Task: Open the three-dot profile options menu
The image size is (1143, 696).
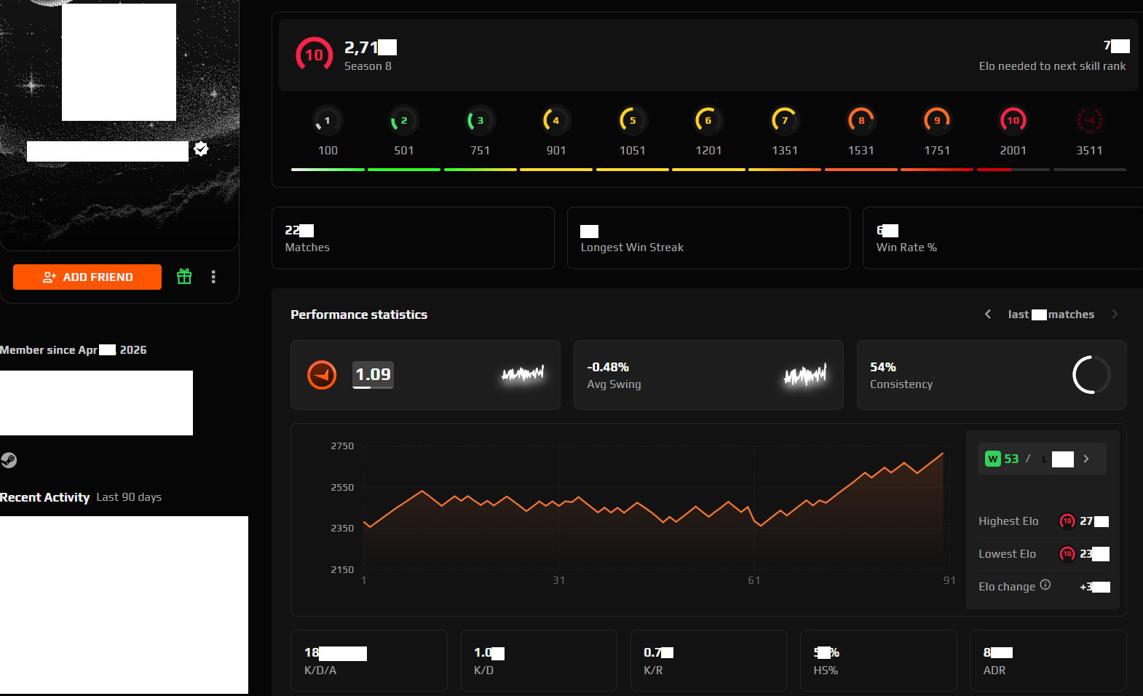Action: pos(213,277)
